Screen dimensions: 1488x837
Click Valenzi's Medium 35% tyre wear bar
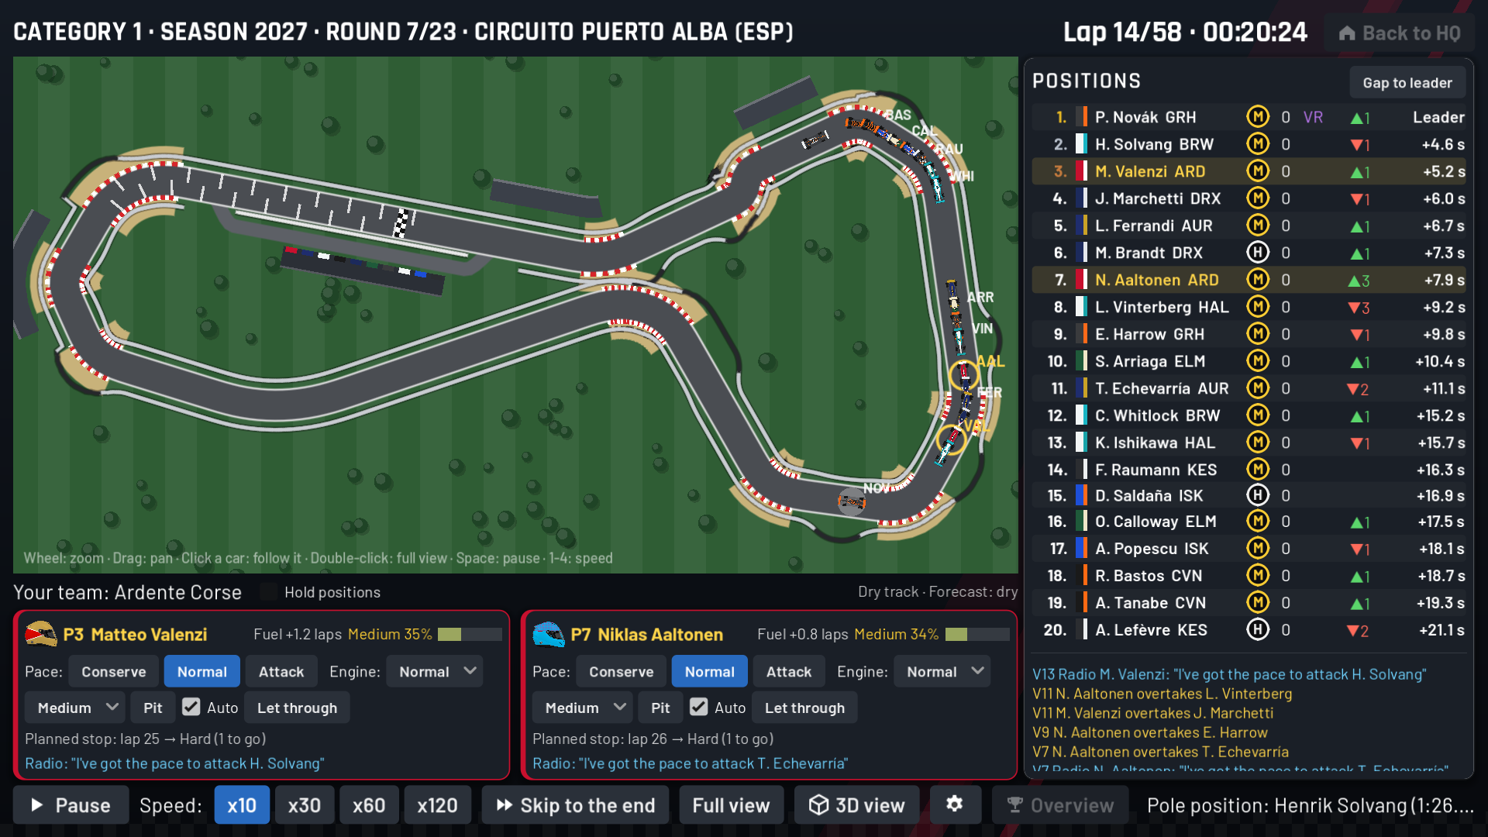pyautogui.click(x=470, y=635)
